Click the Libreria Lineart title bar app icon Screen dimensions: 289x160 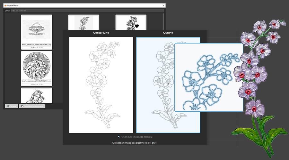coord(5,5)
